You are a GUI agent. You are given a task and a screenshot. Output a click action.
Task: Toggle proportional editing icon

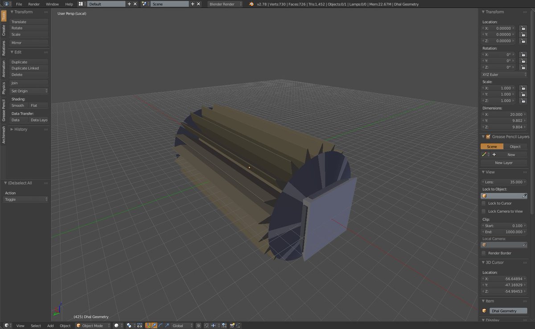pos(199,325)
